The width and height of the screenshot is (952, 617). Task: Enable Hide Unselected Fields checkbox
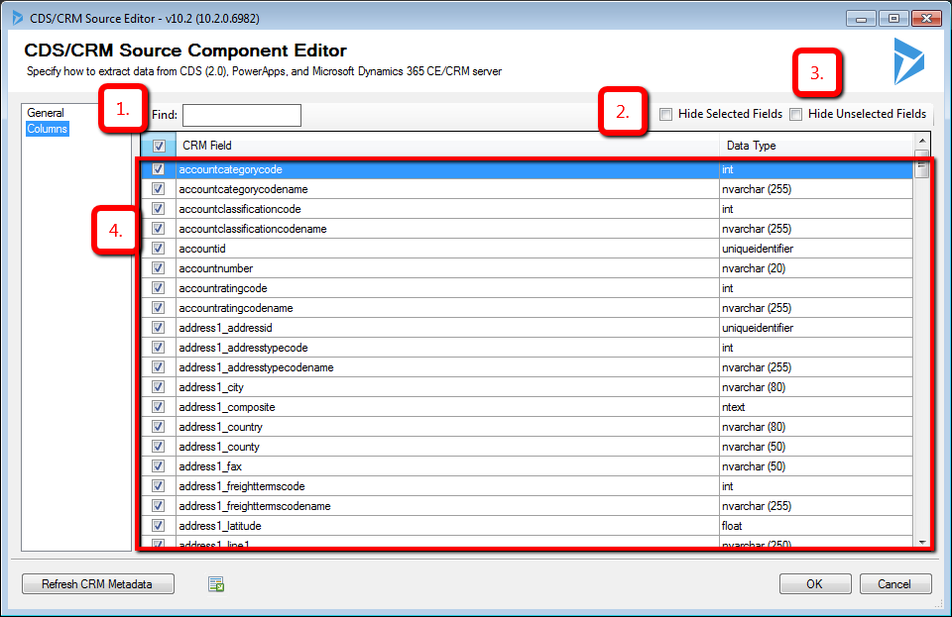tap(796, 114)
